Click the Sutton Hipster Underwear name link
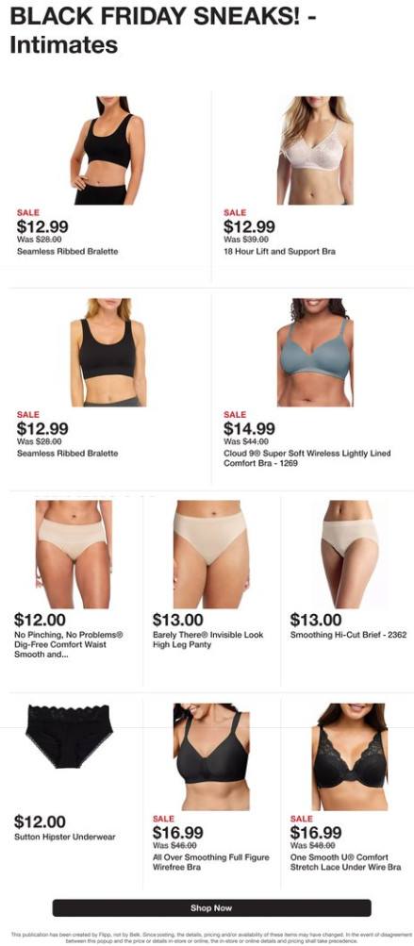 [64, 837]
